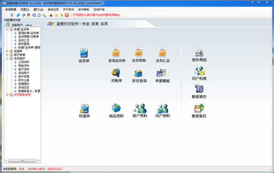Click the networked computers toolbar icon

click(23, 15)
